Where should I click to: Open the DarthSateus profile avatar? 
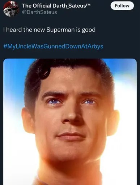pyautogui.click(x=11, y=9)
